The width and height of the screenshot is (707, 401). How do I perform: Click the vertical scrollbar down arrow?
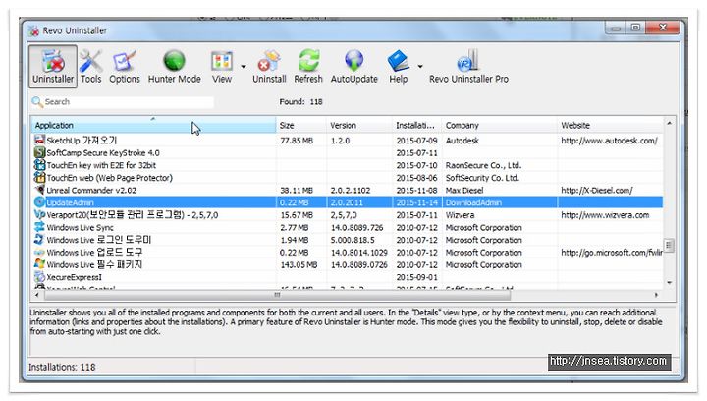pos(669,283)
